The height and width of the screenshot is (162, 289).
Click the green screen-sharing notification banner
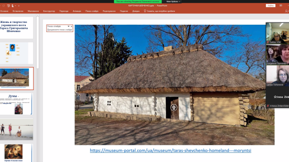pos(138,1)
